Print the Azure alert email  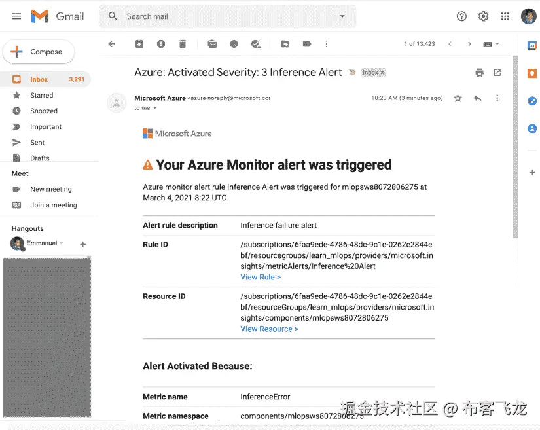point(479,72)
